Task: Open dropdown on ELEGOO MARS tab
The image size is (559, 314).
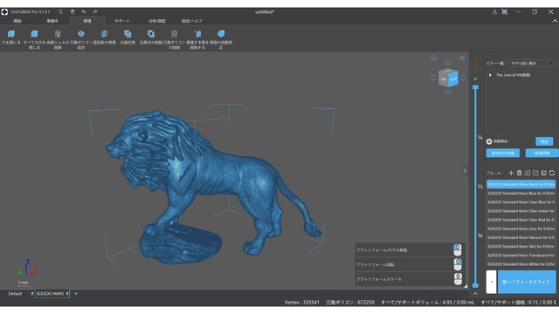Action: [x=67, y=294]
